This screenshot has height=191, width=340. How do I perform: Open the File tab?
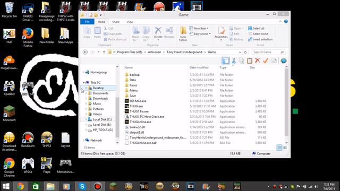87,22
